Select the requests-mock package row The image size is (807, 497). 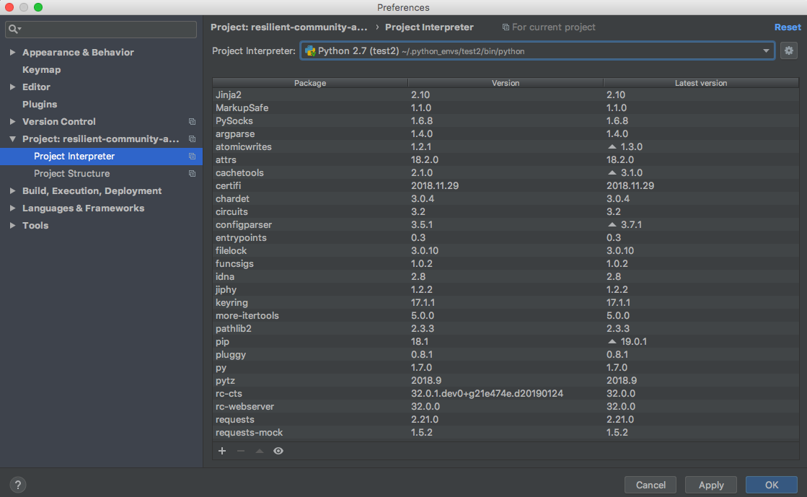click(x=506, y=433)
